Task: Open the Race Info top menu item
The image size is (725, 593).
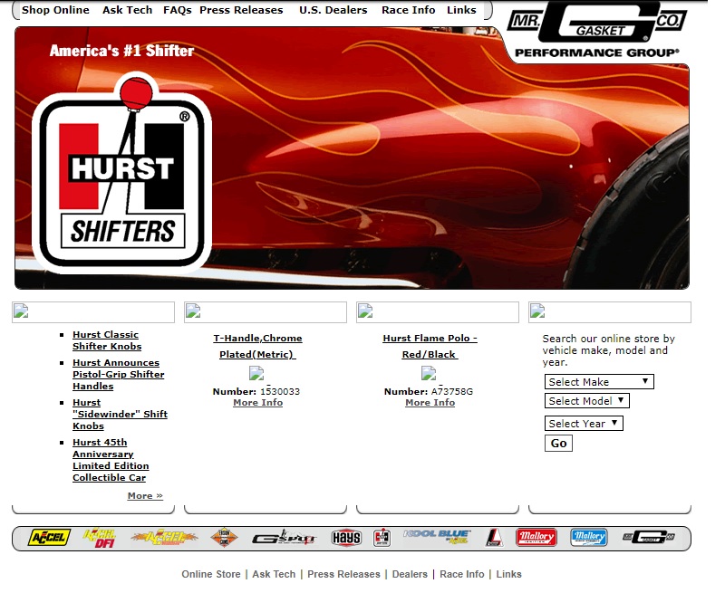Action: coord(408,10)
